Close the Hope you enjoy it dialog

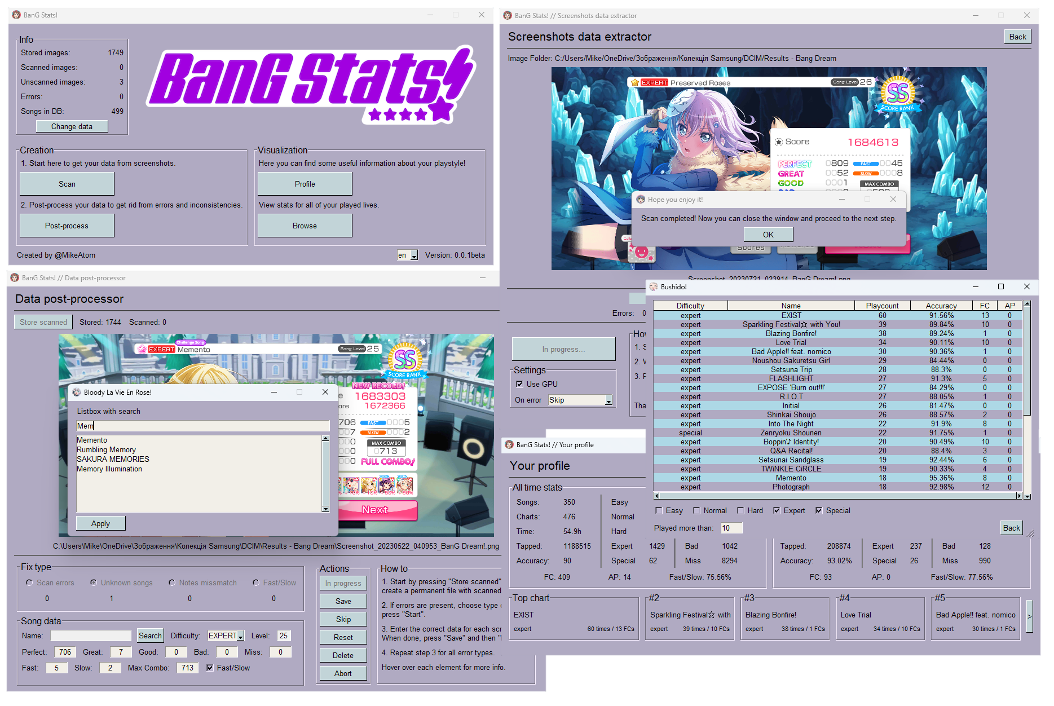click(x=893, y=200)
